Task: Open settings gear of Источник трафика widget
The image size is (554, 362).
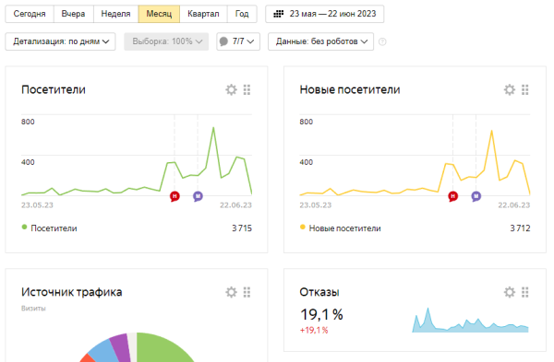Action: pos(232,292)
